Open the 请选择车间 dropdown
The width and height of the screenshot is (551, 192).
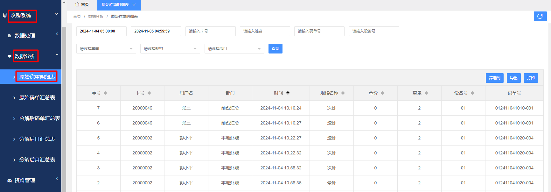coord(106,49)
